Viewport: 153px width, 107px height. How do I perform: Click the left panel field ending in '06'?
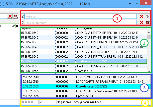pos(6,26)
